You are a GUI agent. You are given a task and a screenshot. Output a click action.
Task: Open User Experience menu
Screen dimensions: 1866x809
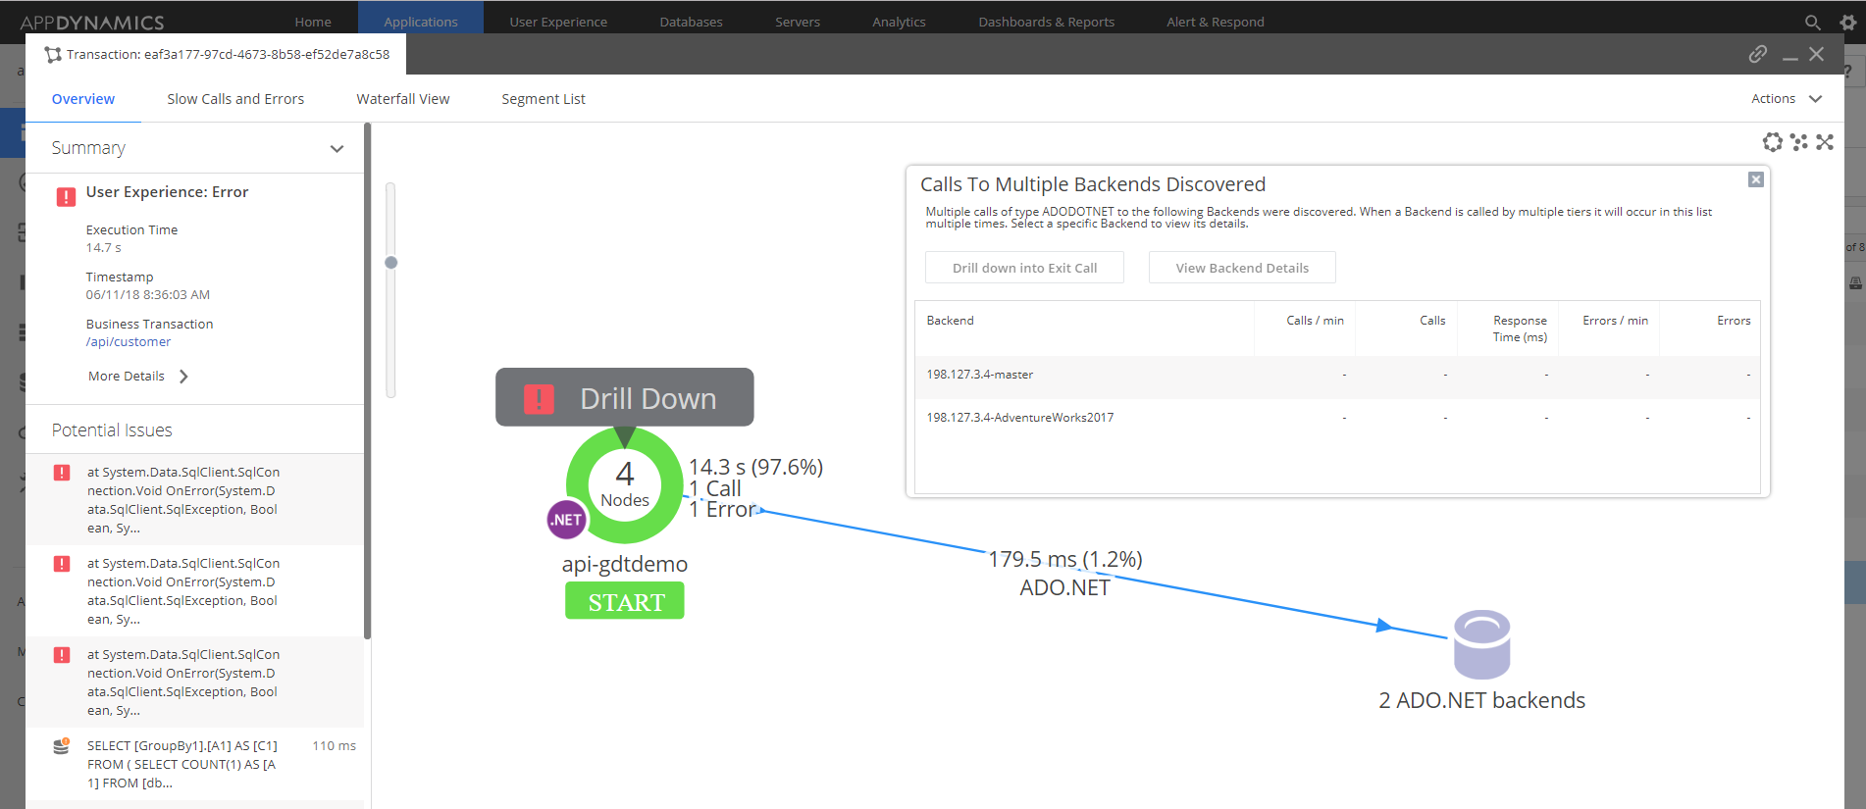[x=558, y=22]
